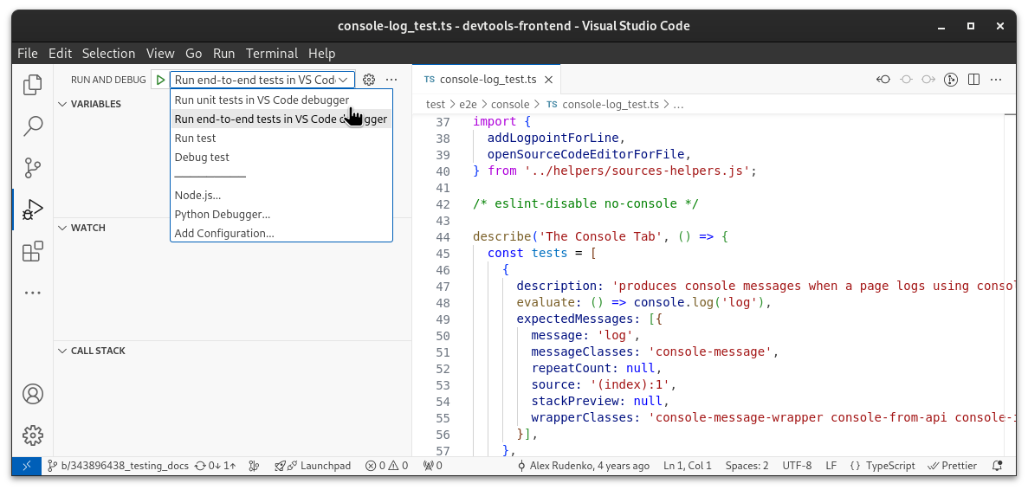
Task: Click the green Start Debugging play button
Action: [x=160, y=80]
